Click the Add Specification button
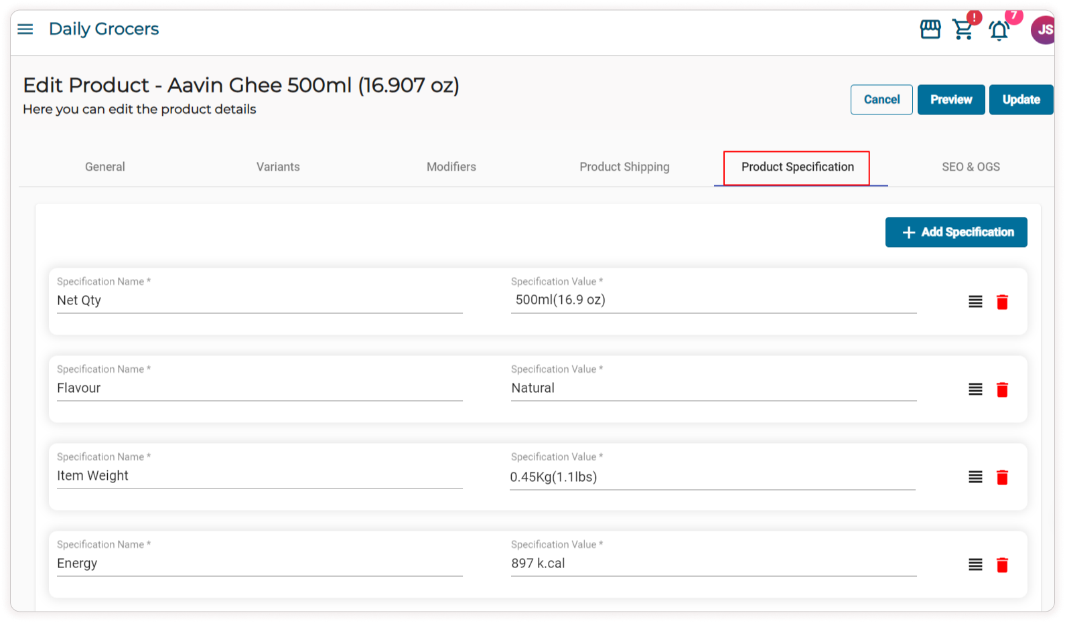Screen dimensions: 1065x623 coord(956,232)
